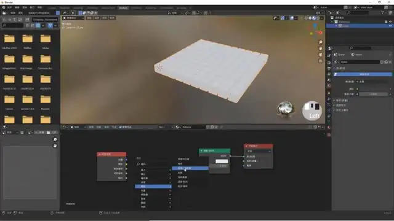Expand the Volume panel in World properties
The image size is (394, 221).
coord(334,101)
